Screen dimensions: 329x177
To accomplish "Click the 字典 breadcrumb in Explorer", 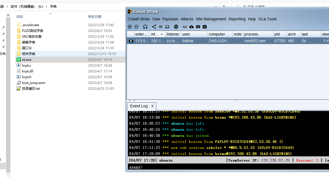I will pos(53,7).
